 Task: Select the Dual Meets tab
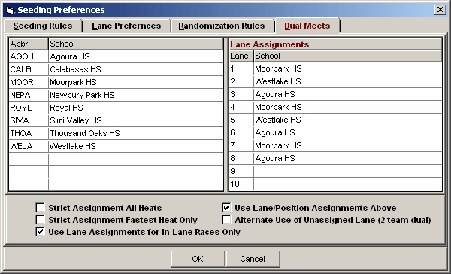307,26
